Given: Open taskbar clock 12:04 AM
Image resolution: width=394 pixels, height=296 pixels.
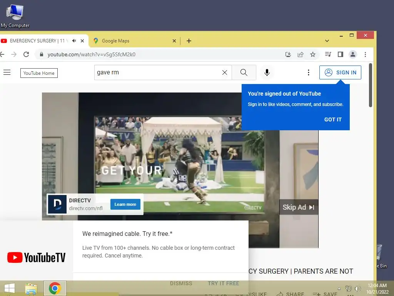Looking at the screenshot, I should point(377,289).
